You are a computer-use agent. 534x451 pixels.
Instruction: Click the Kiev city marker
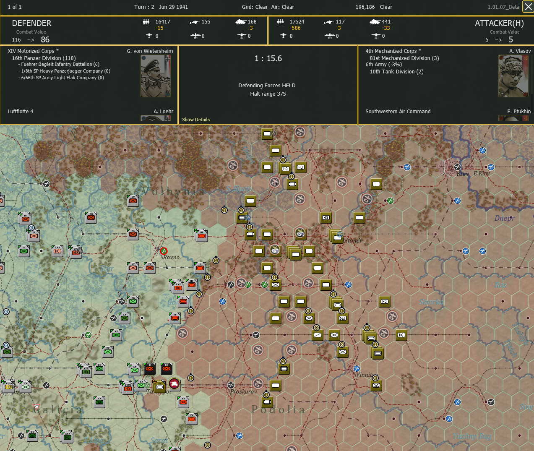457,167
